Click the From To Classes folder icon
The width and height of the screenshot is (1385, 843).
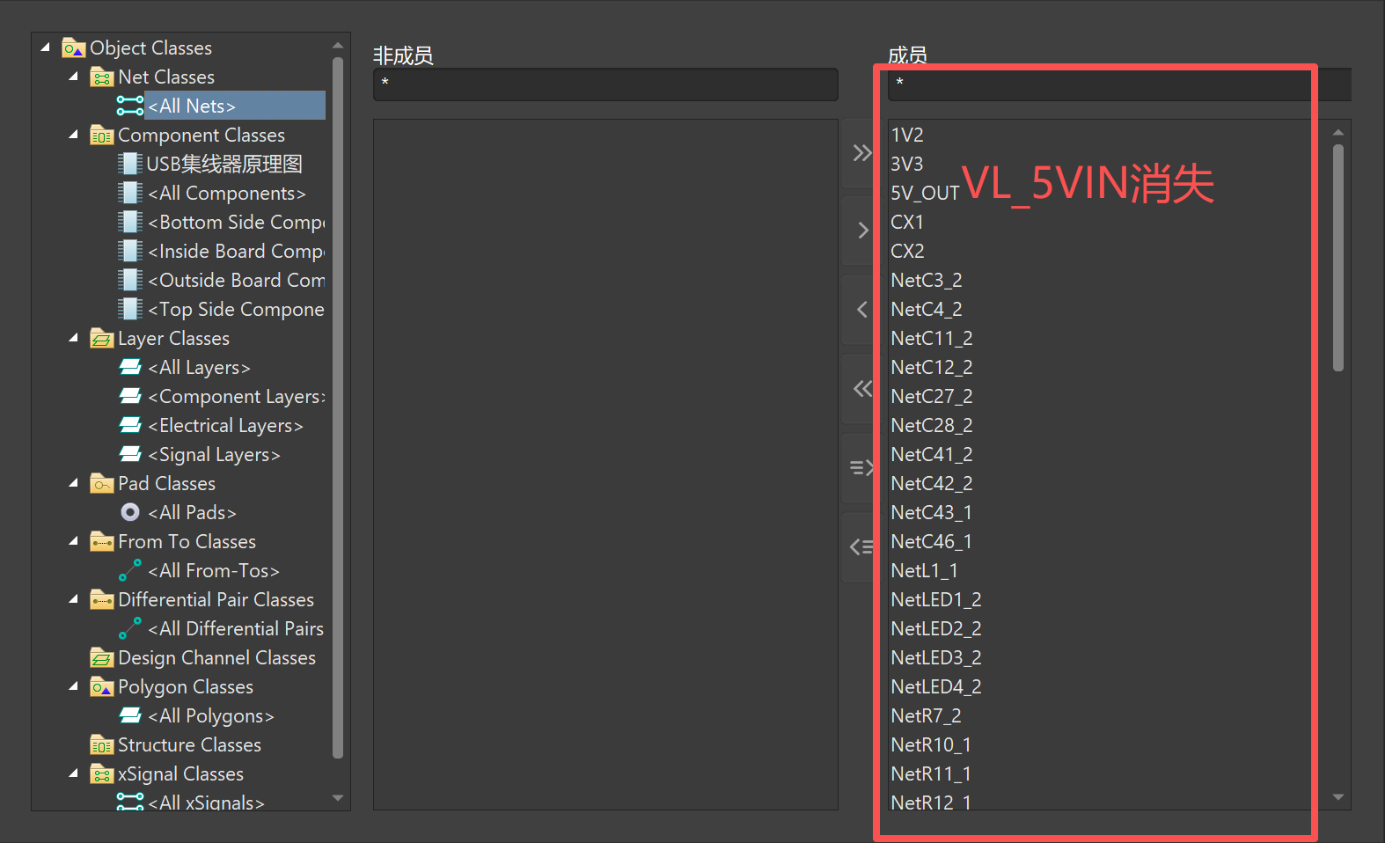(x=102, y=541)
